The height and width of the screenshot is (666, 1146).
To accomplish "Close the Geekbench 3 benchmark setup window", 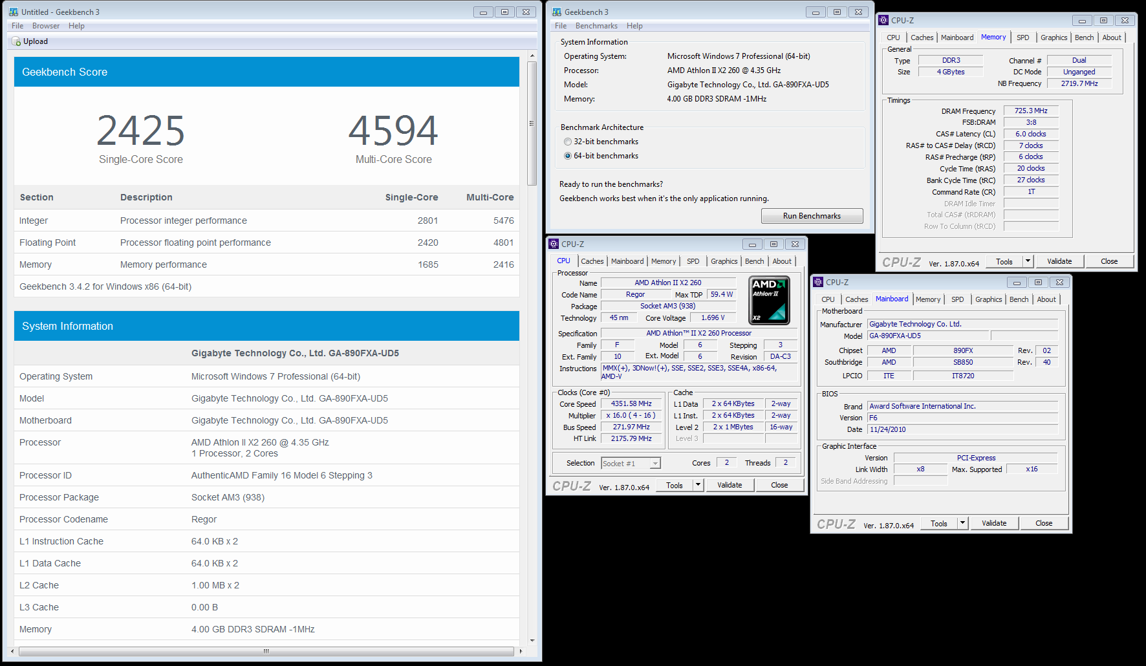I will pos(858,12).
